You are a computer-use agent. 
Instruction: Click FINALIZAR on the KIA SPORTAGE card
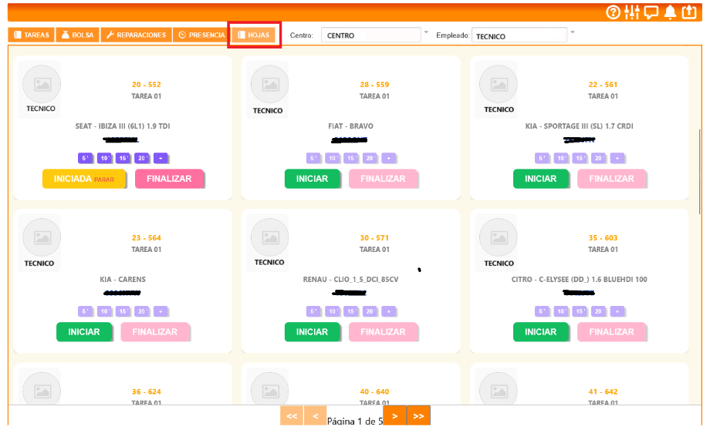coord(612,179)
